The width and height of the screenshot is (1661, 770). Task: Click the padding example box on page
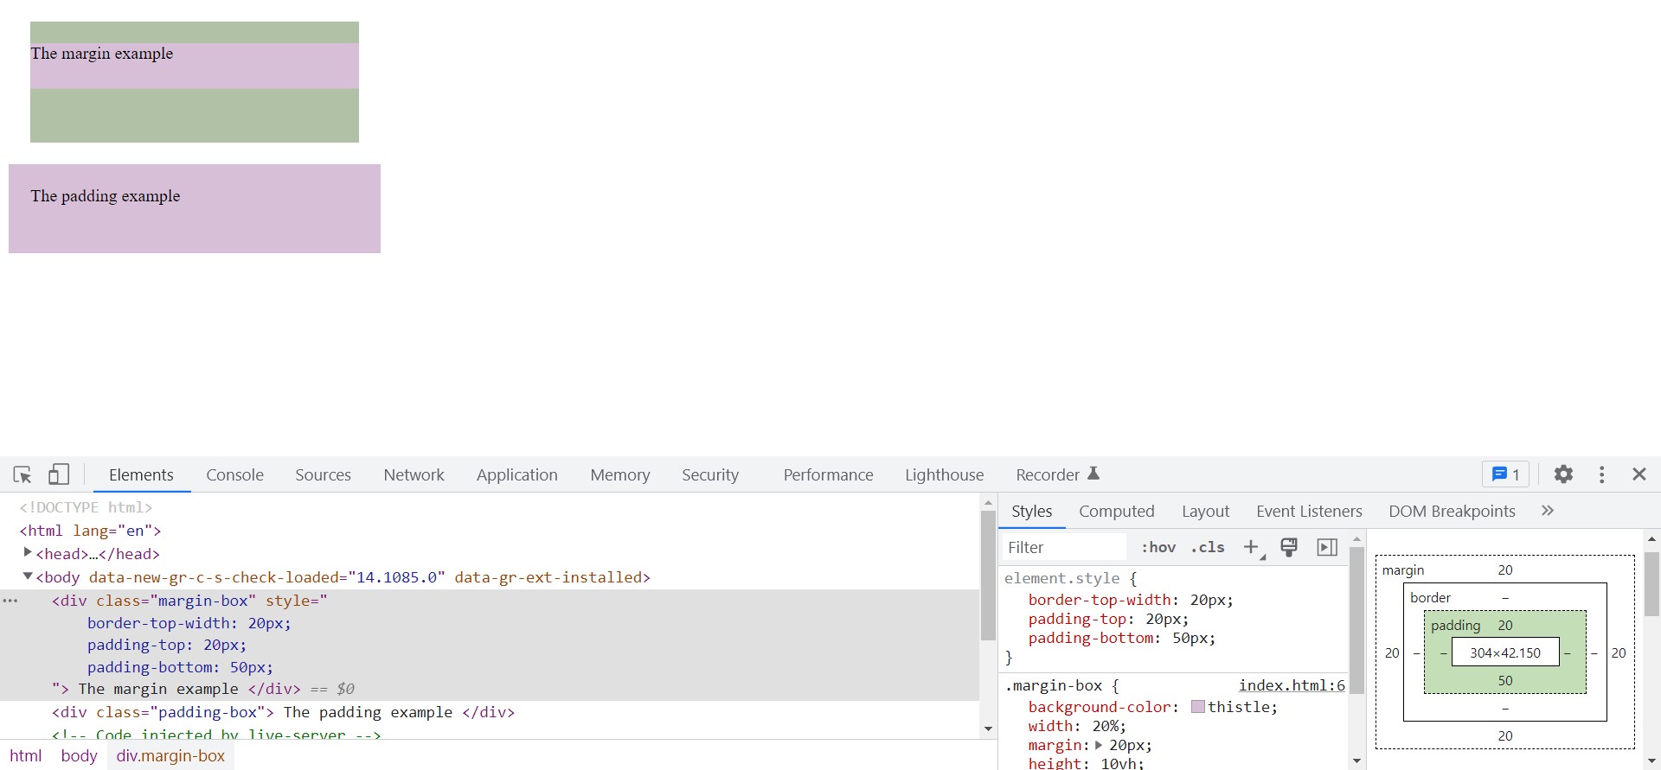point(195,208)
